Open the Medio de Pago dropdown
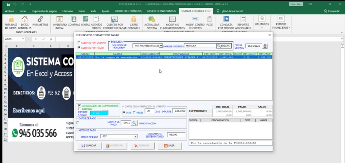This screenshot has width=345, height=163. pyautogui.click(x=135, y=136)
